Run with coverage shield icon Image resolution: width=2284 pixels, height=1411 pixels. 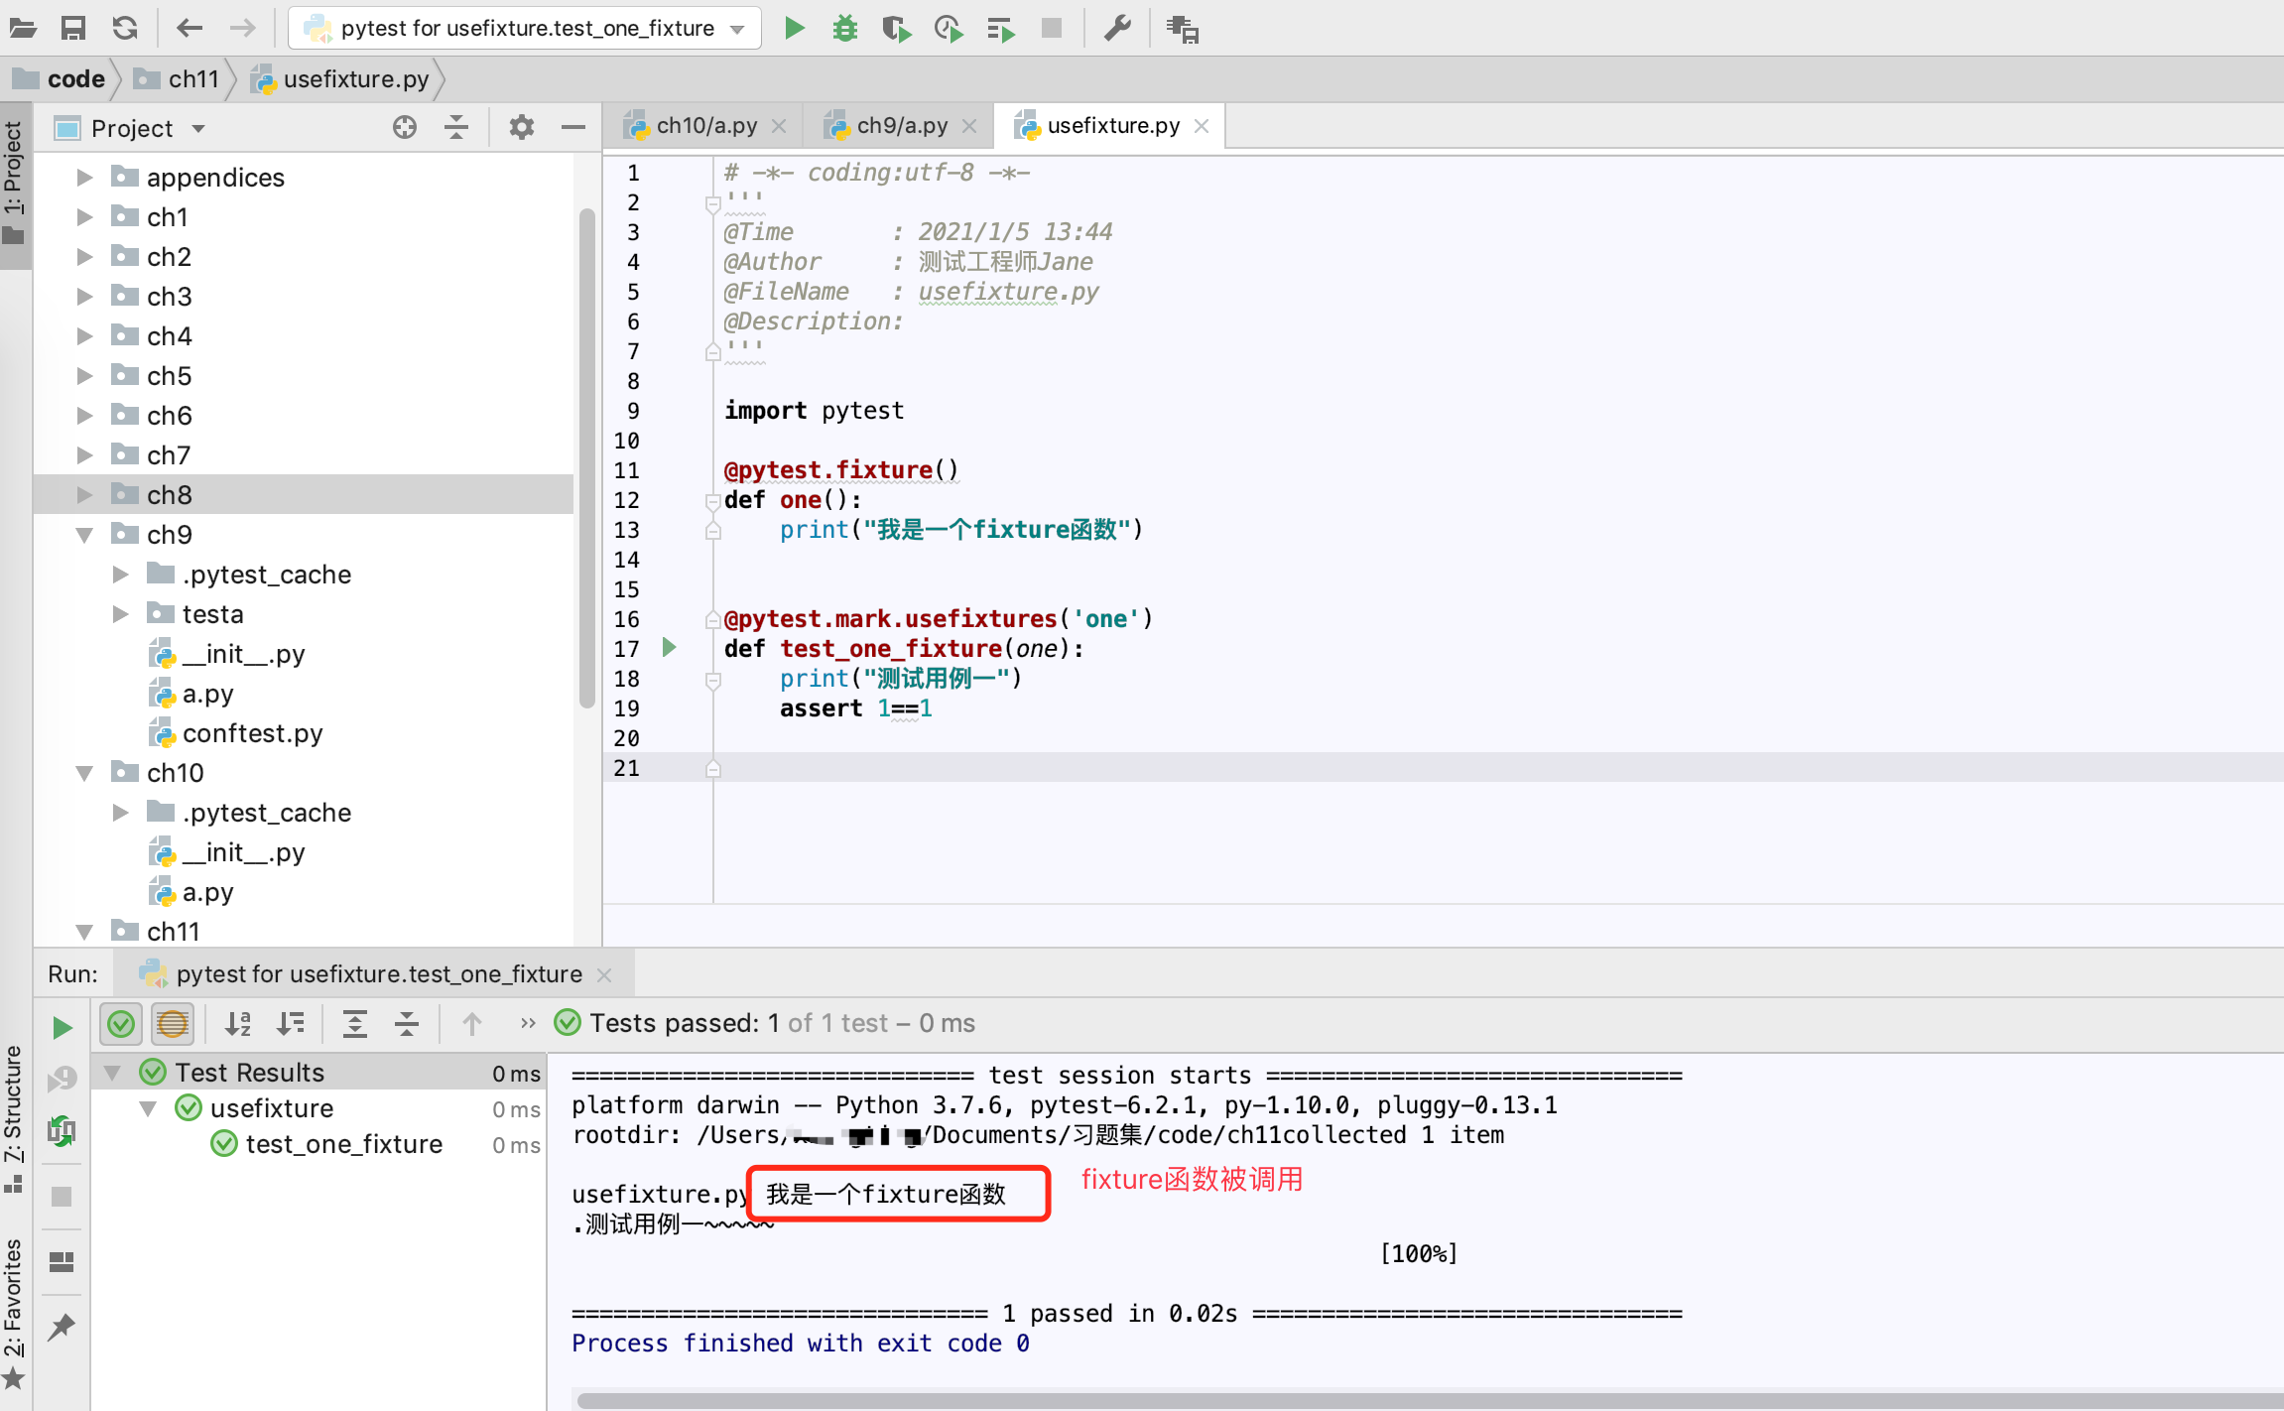click(895, 28)
